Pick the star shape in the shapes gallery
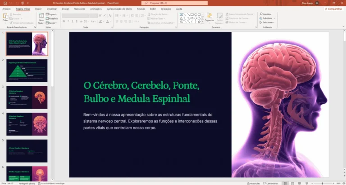Screen dimensions: 346x185 click(x=199, y=22)
